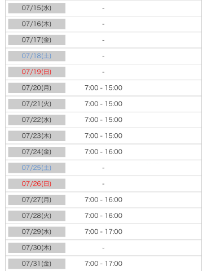Click the 7:00 - 17:00 time on 07/31

click(103, 264)
